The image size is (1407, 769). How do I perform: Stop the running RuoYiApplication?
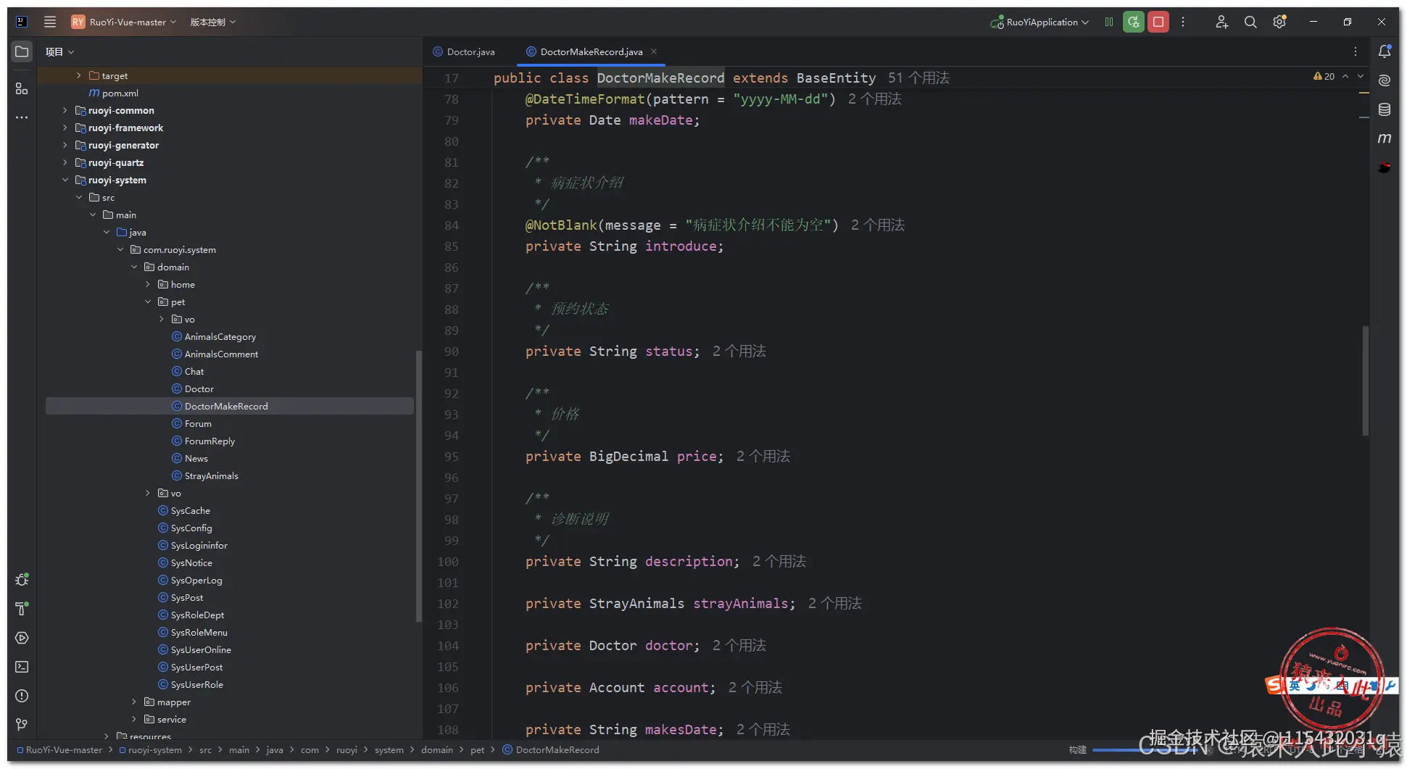(x=1158, y=22)
